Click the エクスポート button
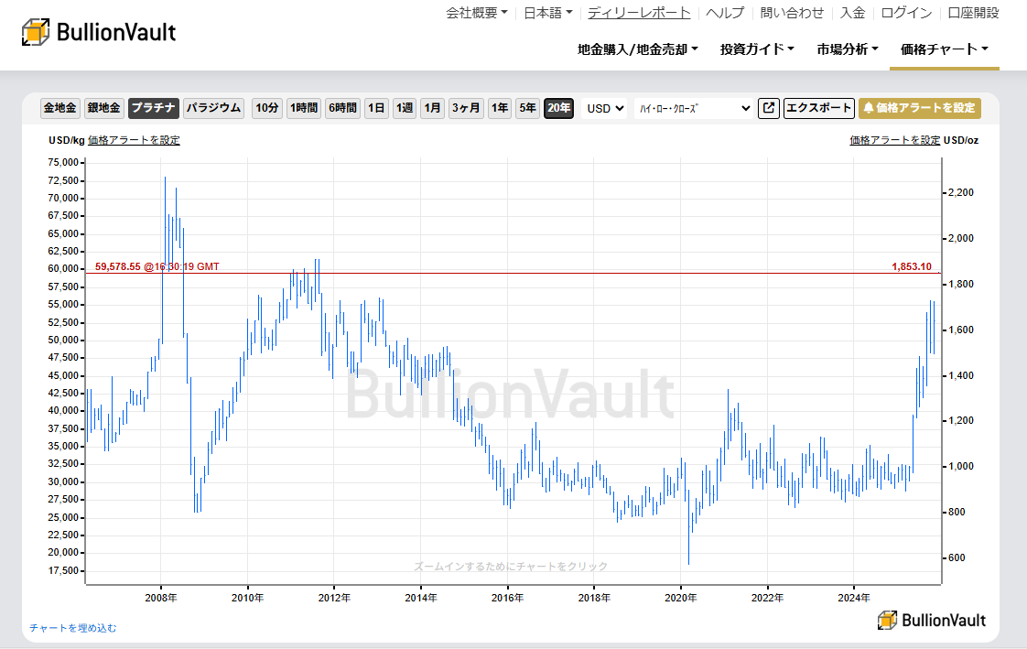Viewport: 1027px width, 649px height. (818, 108)
